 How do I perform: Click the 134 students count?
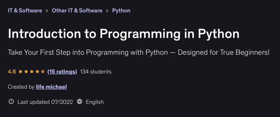tap(96, 72)
